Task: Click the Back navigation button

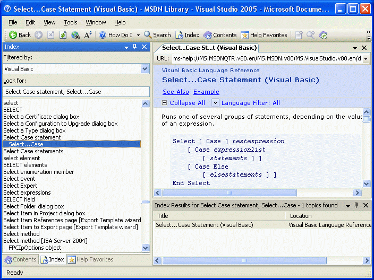Action: (x=20, y=35)
